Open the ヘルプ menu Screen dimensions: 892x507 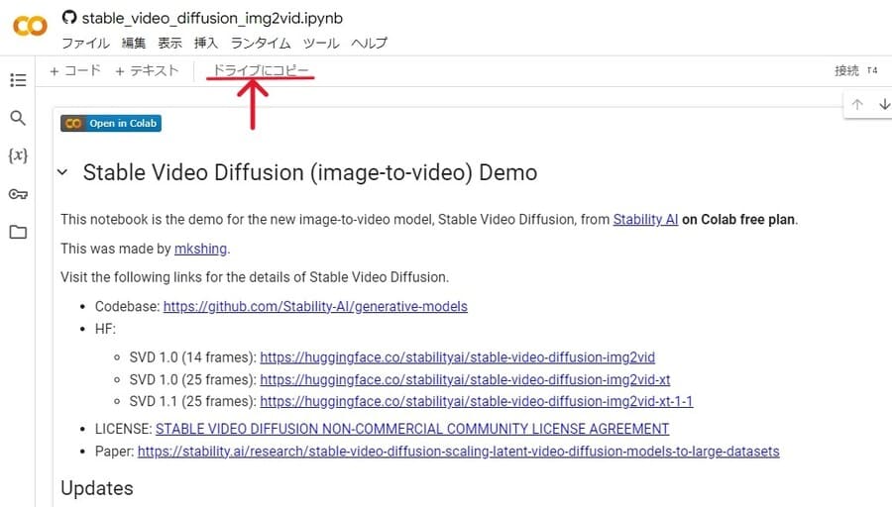[x=370, y=44]
